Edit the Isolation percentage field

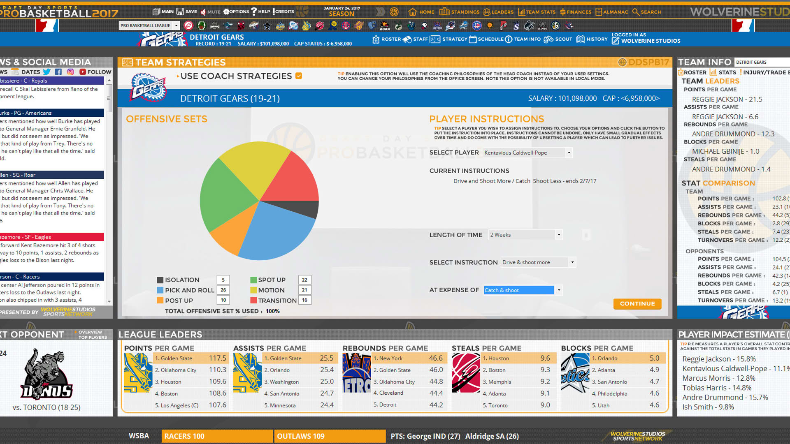[x=223, y=280]
